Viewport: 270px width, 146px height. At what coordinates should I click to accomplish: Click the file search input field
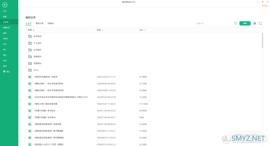215,23
